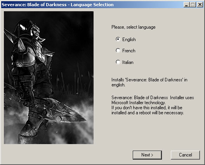
Task: Click the 'Severance: Blade of Darkness' title text
Action: point(34,5)
